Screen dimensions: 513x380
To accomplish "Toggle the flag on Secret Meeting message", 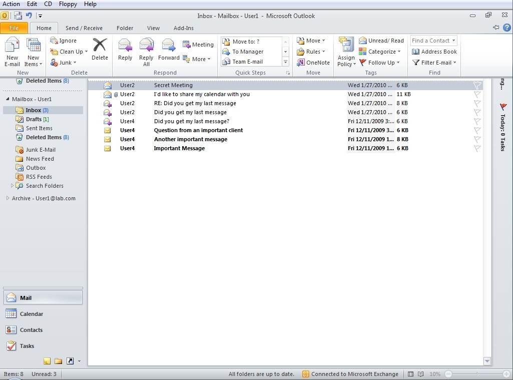I will [477, 85].
